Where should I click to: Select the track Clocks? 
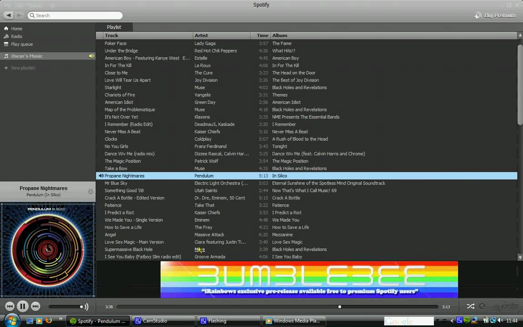[x=111, y=139]
